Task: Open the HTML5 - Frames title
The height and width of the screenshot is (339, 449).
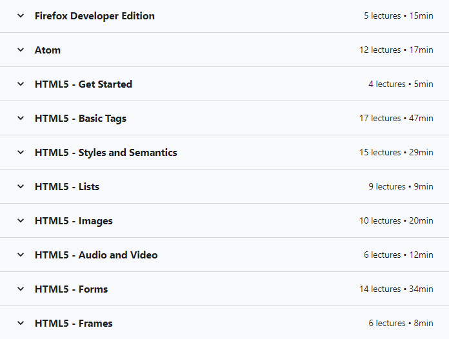Action: (x=74, y=324)
